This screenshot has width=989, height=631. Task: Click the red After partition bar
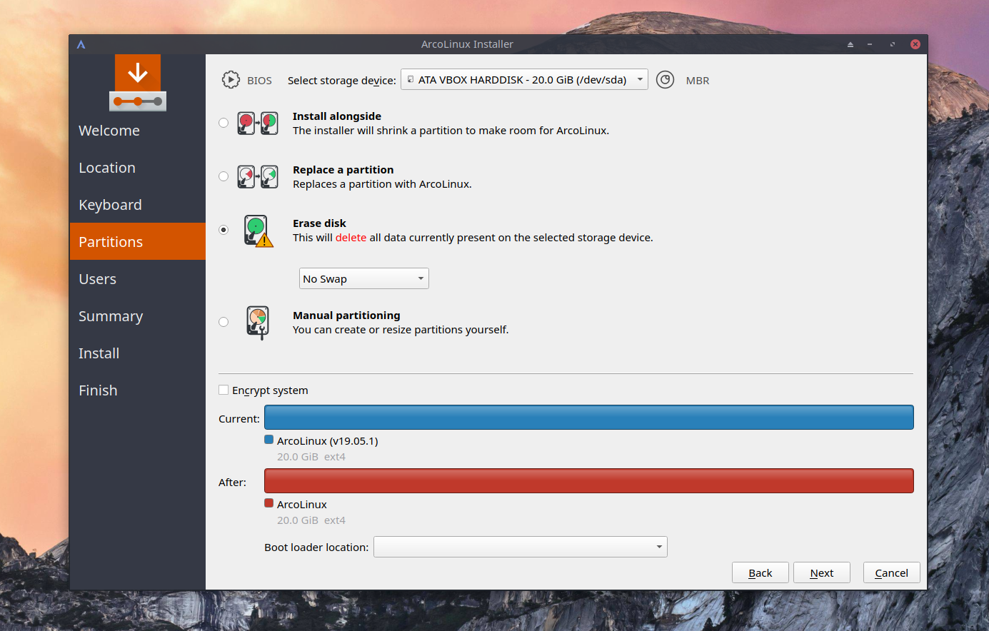(589, 481)
